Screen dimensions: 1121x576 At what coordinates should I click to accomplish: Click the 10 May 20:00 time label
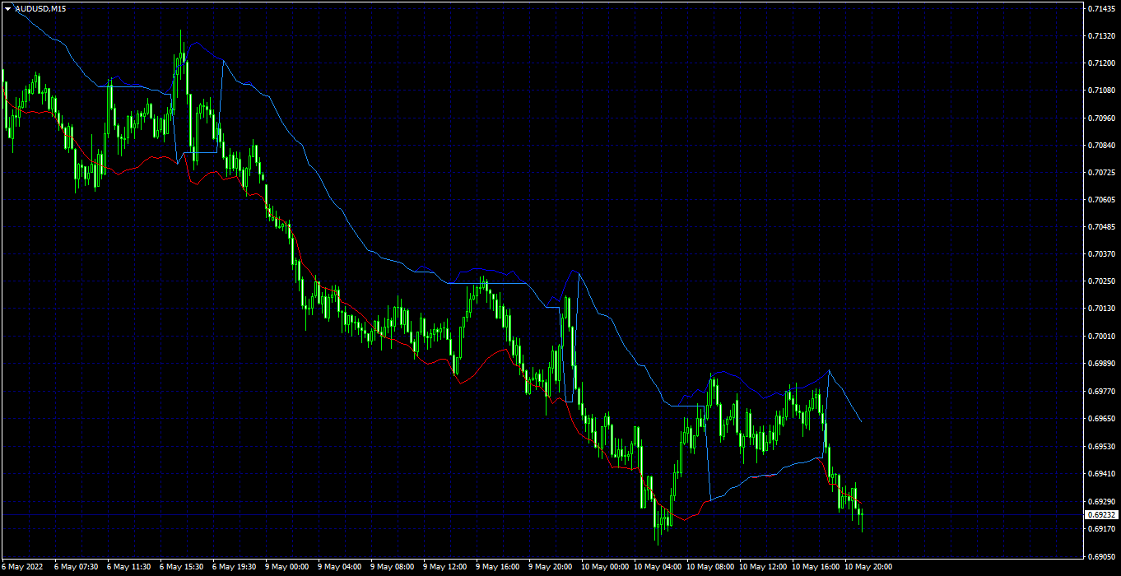pyautogui.click(x=868, y=566)
